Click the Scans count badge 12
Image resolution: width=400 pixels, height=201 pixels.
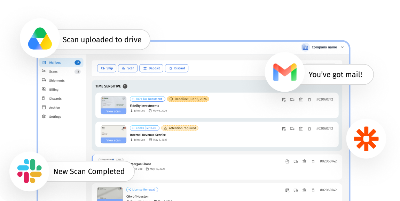pos(78,72)
